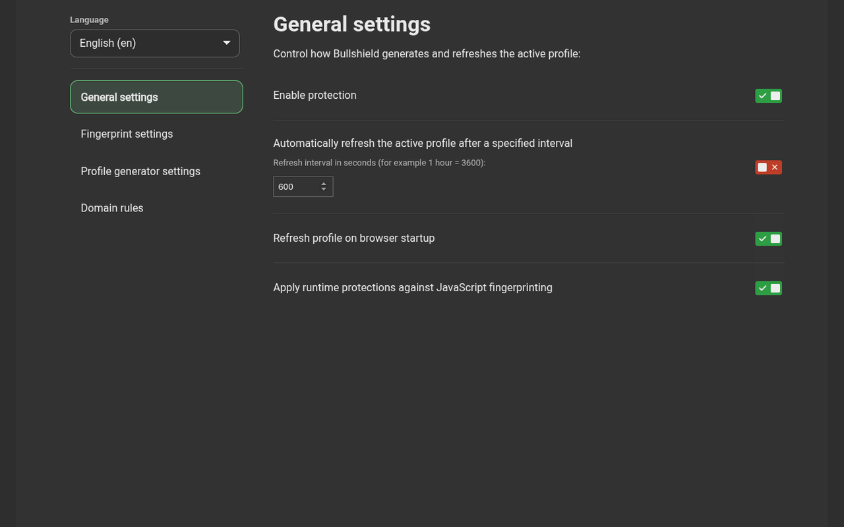Click 'Refresh interval in seconds' hint text

[x=379, y=163]
